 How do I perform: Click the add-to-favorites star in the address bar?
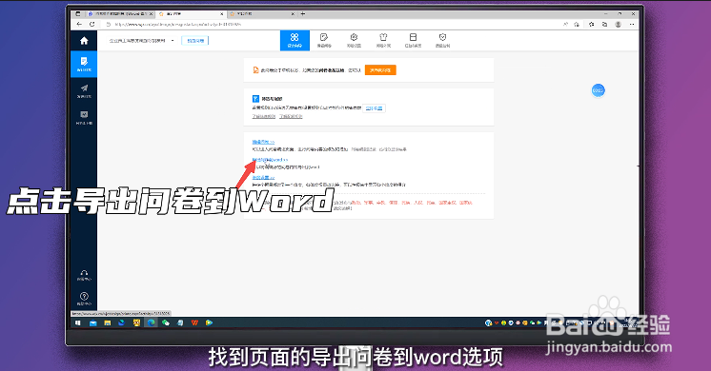click(577, 25)
